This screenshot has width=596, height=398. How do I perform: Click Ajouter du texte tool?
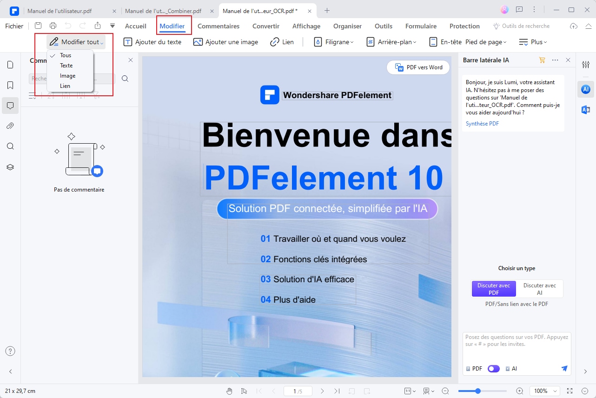pos(152,42)
